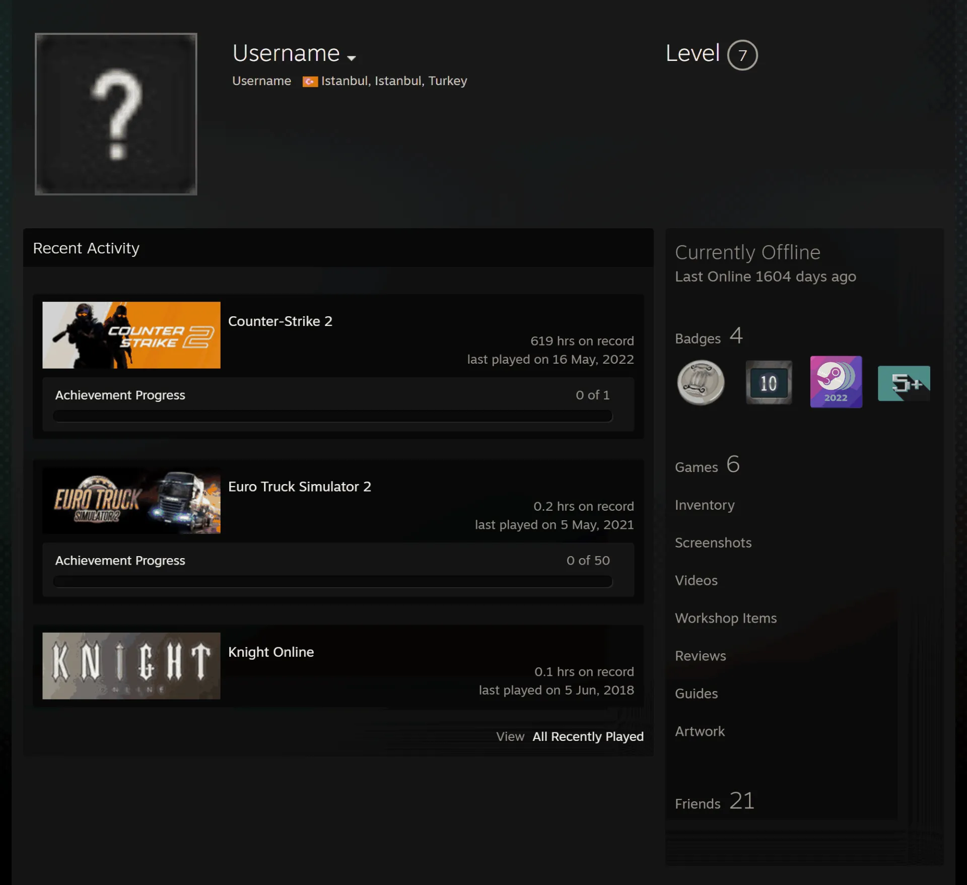This screenshot has height=885, width=967.
Task: Click the Level label text
Action: coord(693,53)
